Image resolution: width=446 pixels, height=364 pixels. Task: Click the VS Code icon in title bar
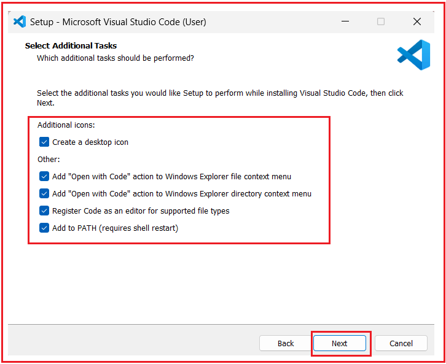tap(20, 21)
